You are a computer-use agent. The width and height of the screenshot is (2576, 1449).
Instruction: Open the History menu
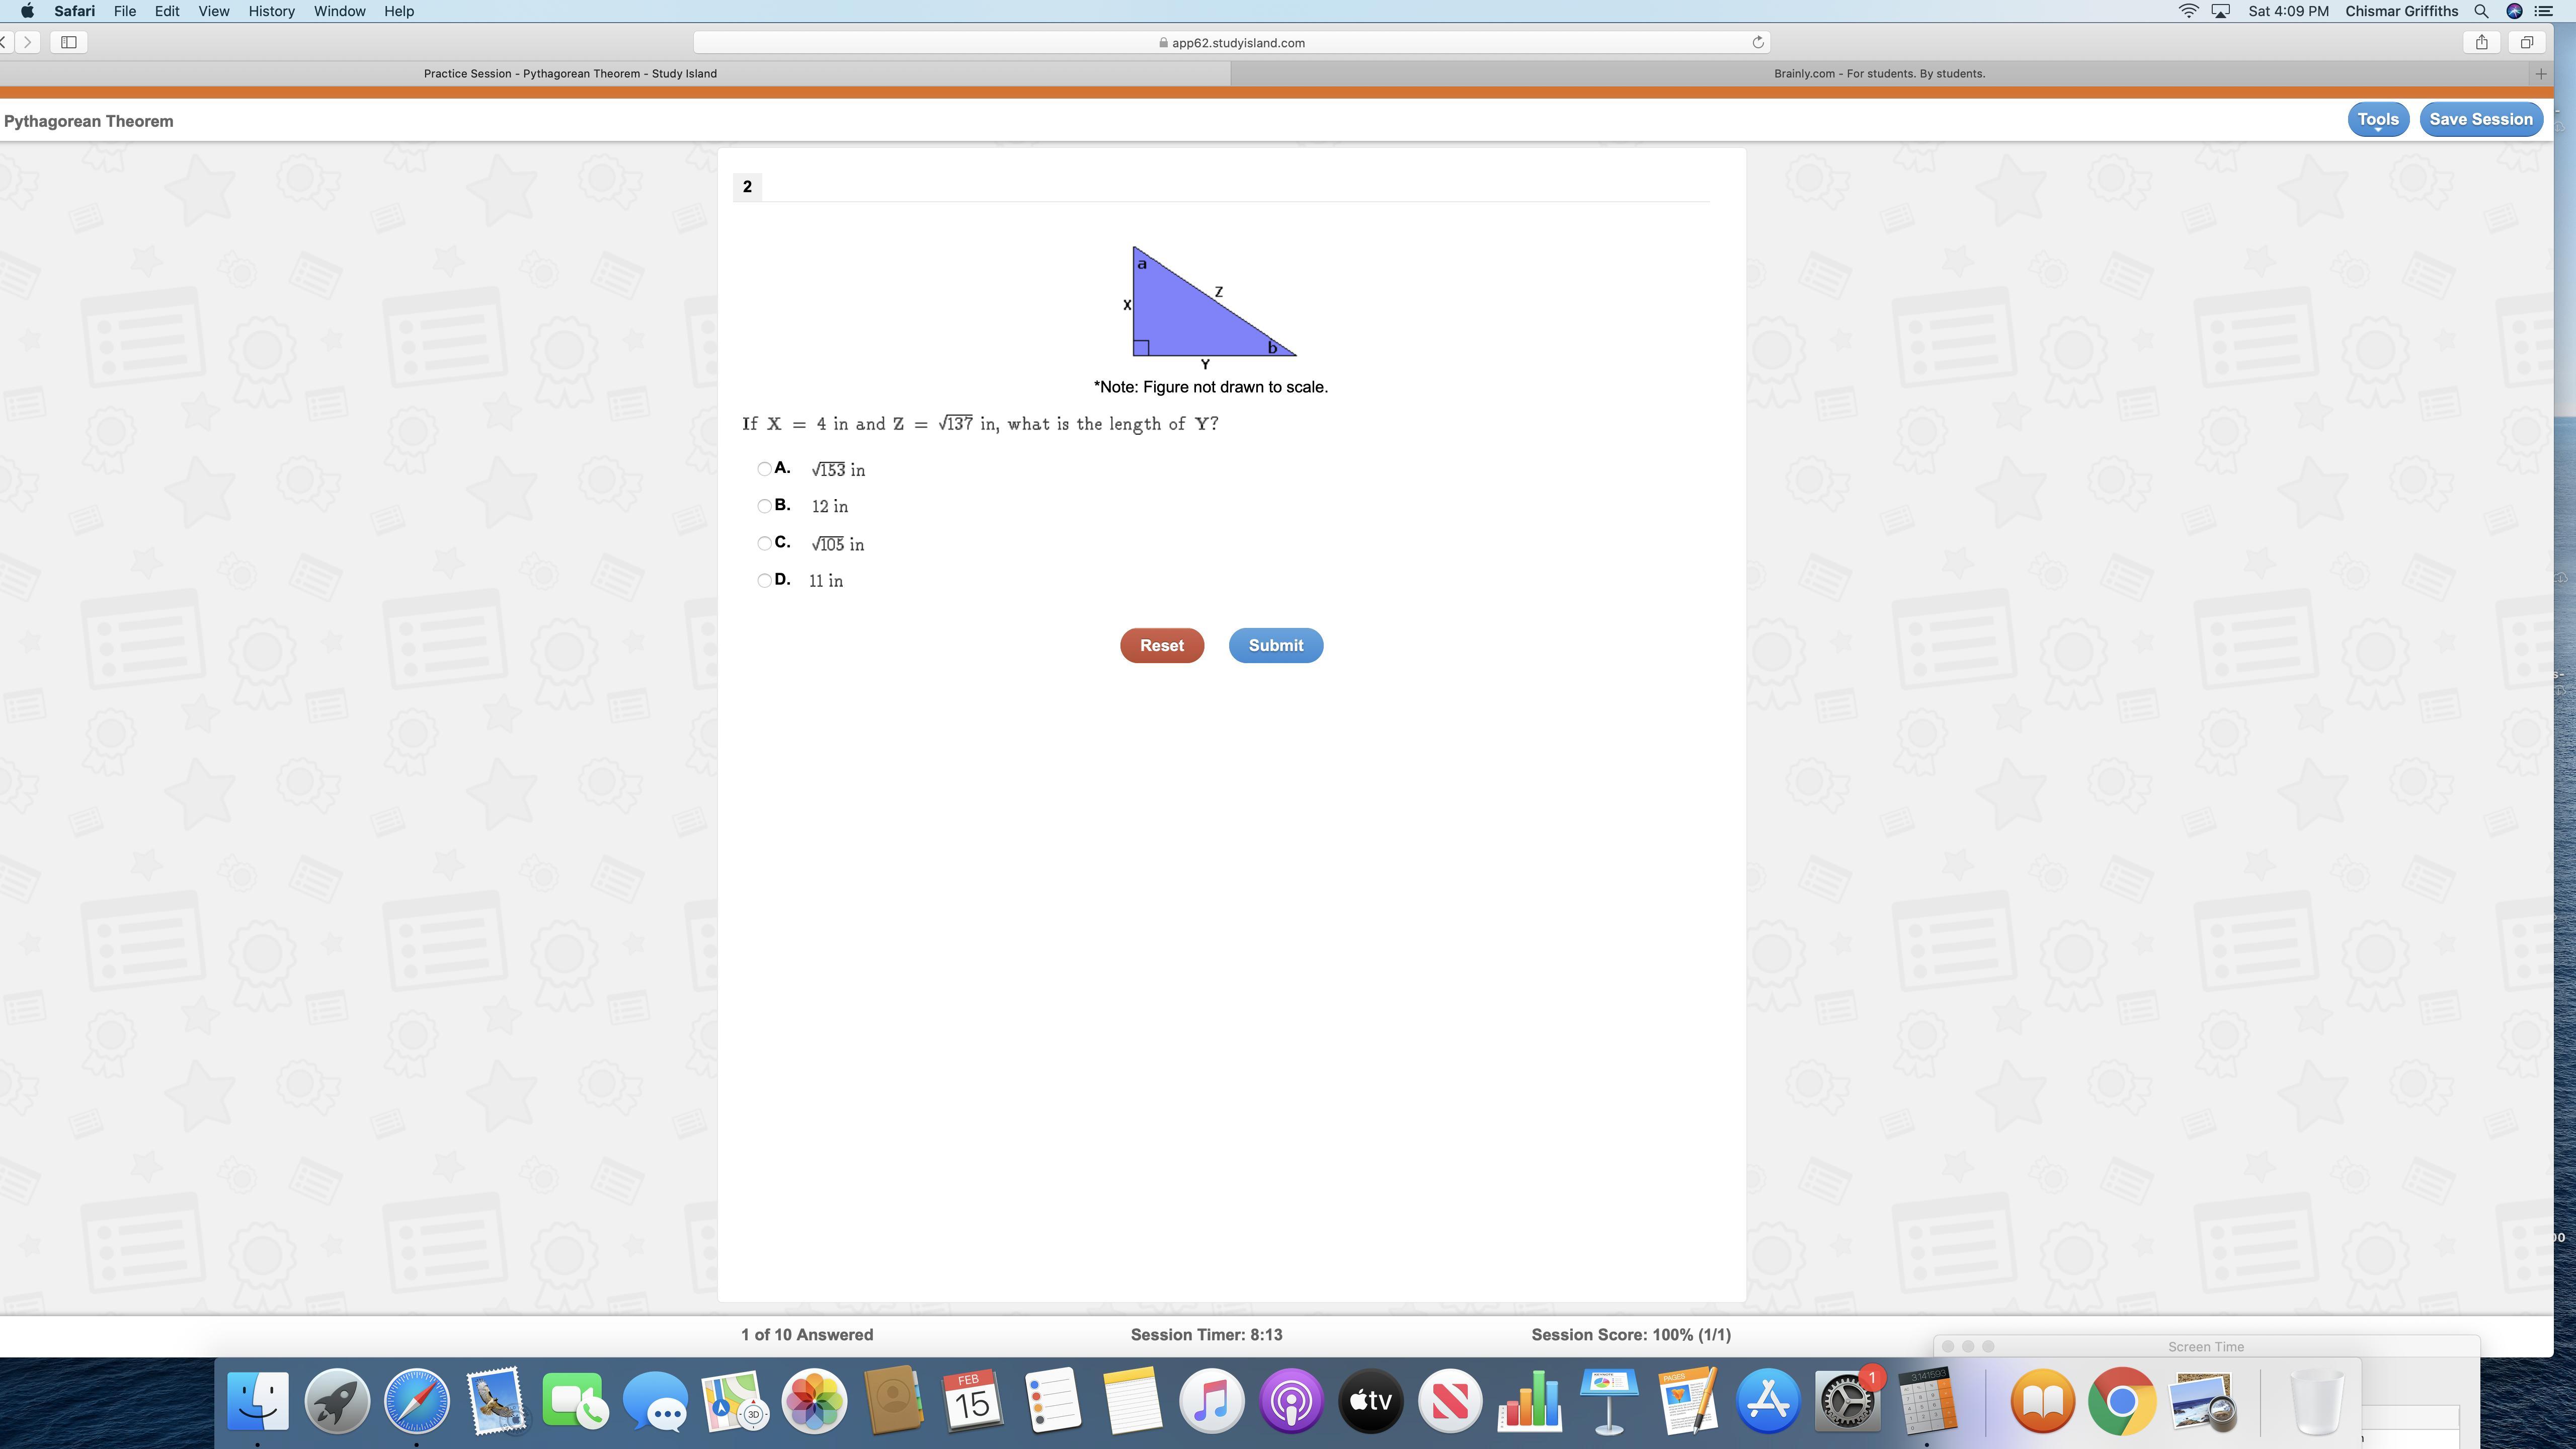(271, 11)
